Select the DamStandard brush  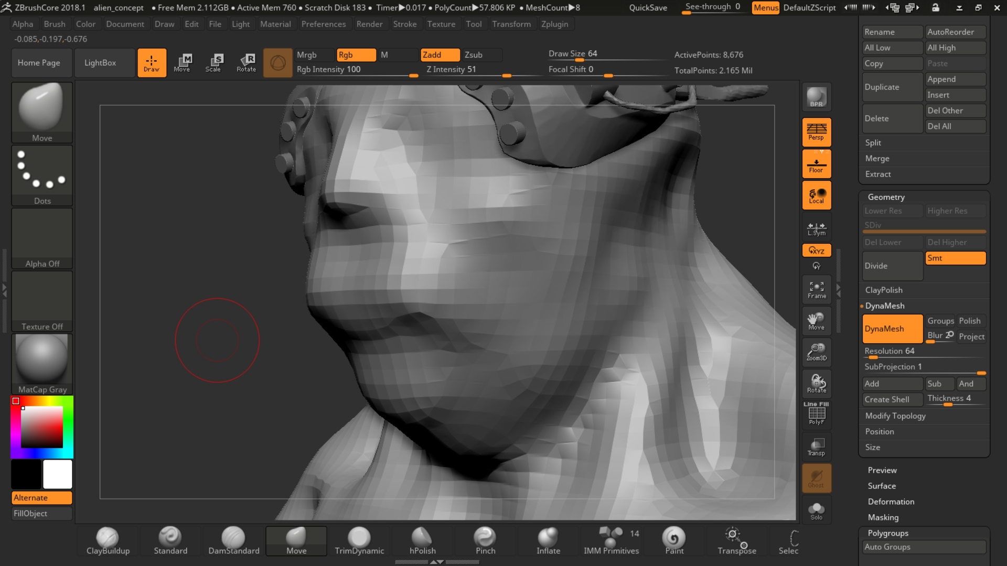[x=234, y=541]
